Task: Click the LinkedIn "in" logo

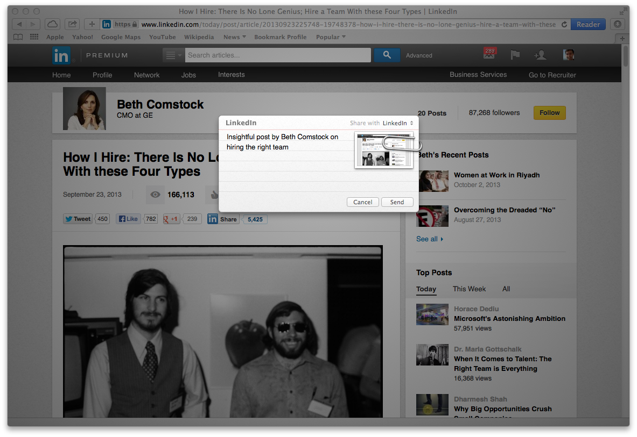Action: [x=61, y=55]
